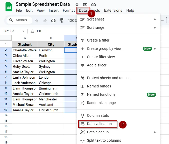Open the Help menu
Screen dimensions: 169x144
[130, 10]
